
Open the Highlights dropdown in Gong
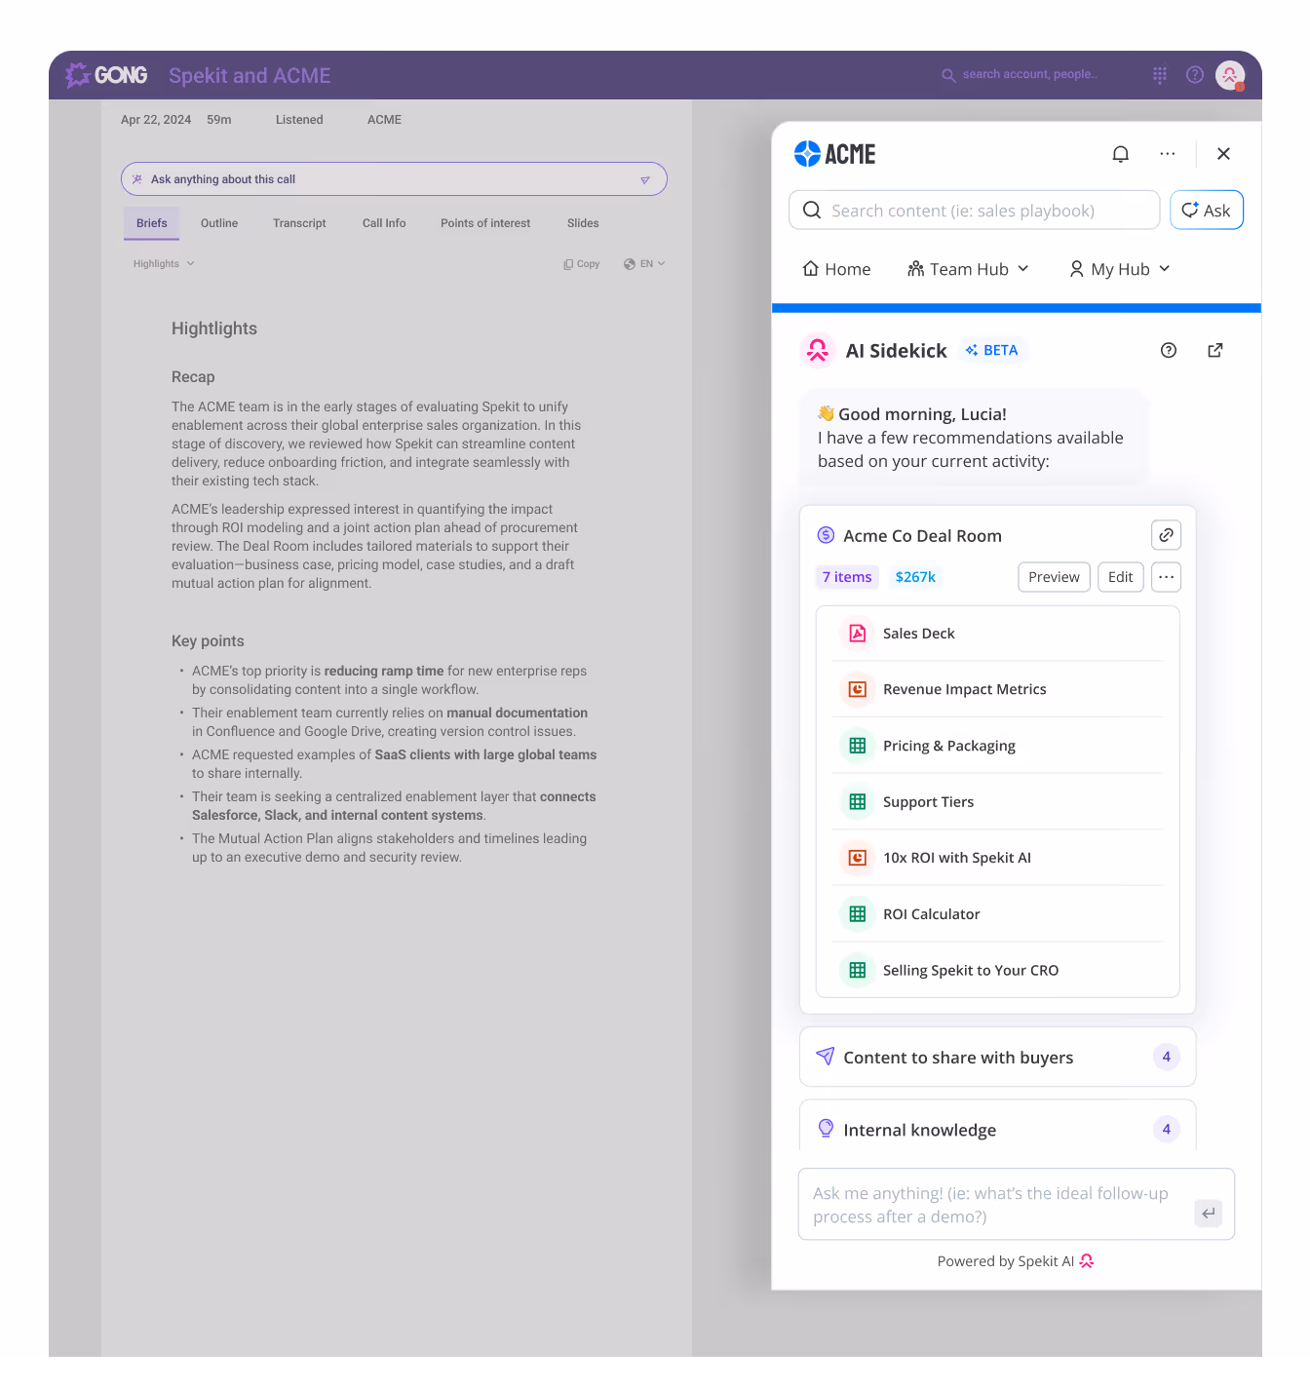point(164,264)
